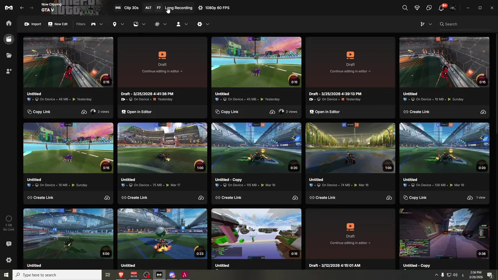Image resolution: width=498 pixels, height=280 pixels.
Task: Open the 1:00 clip thumbnail from Mar 17
Action: [162, 148]
